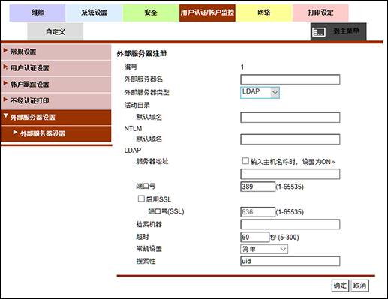
Task: Click the down triangle beside 外部服务器设置
Action: (6, 115)
